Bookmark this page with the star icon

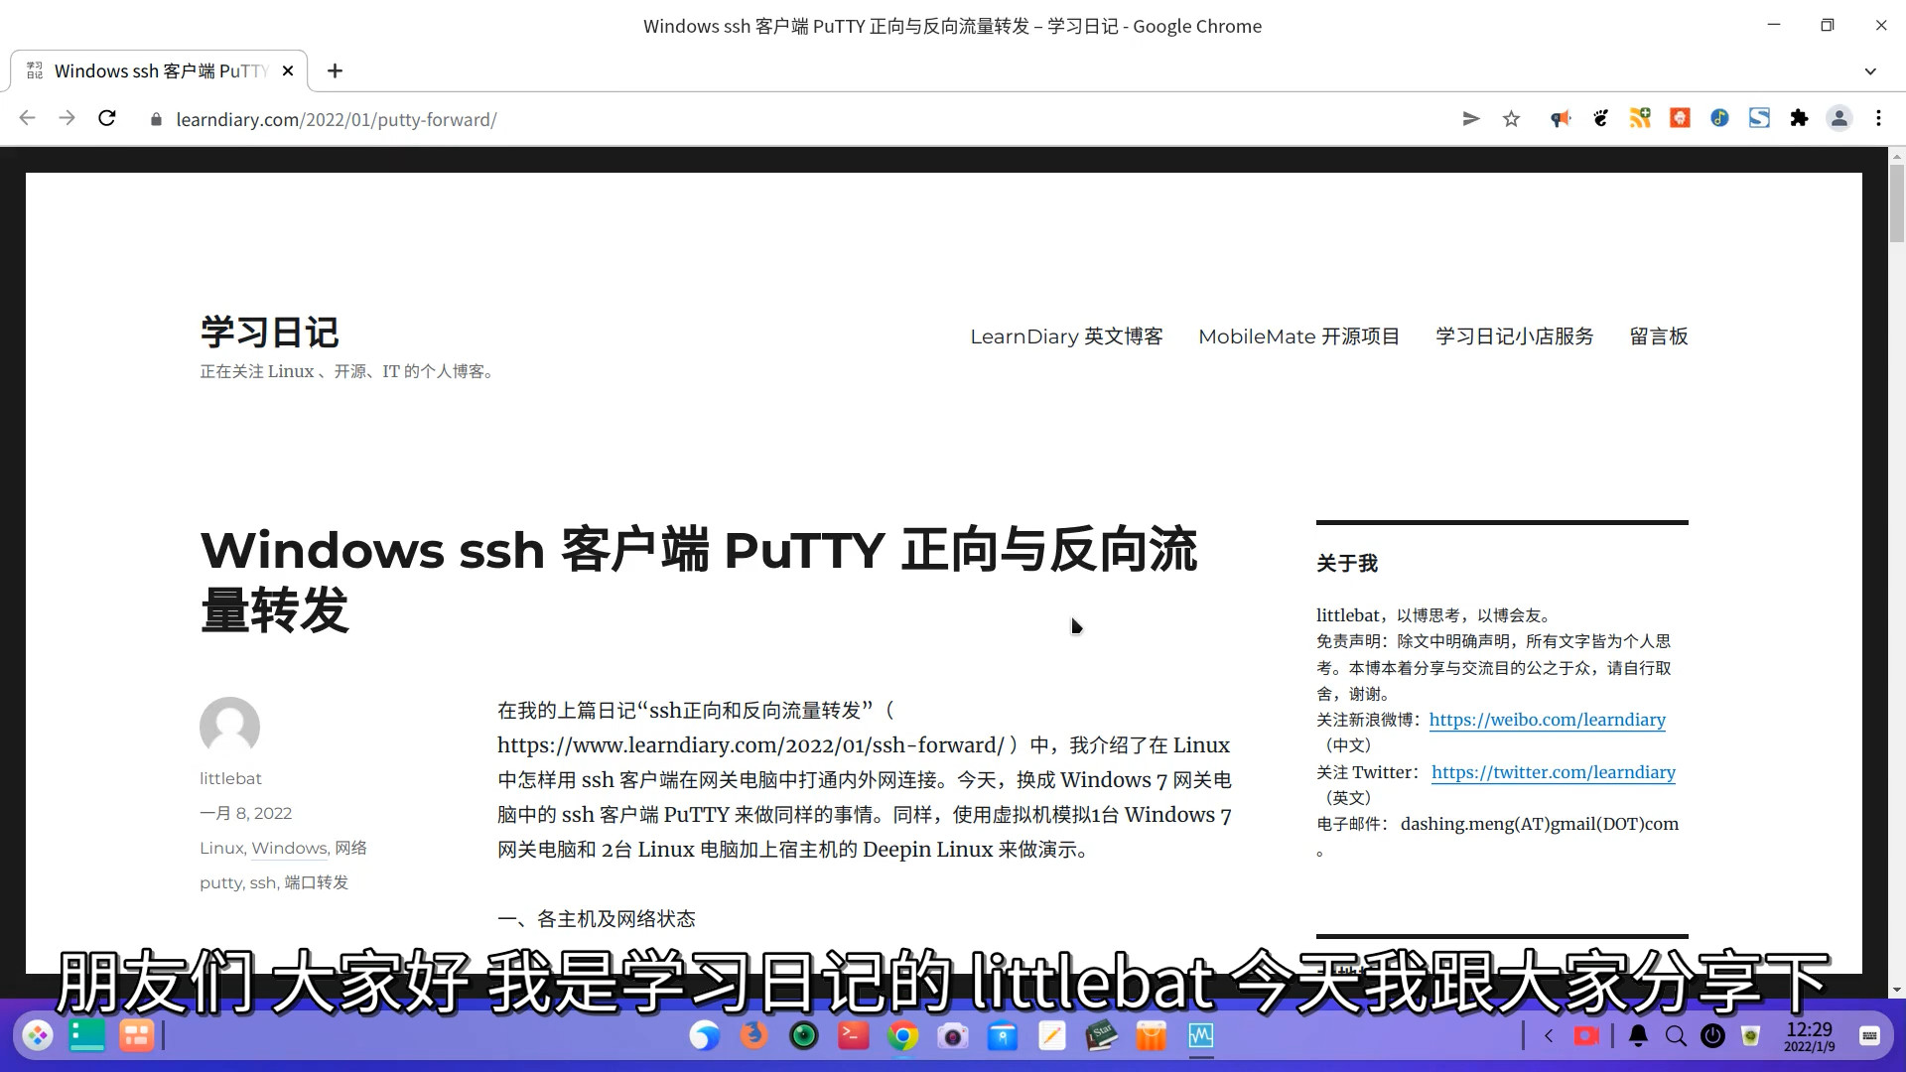[x=1511, y=119]
